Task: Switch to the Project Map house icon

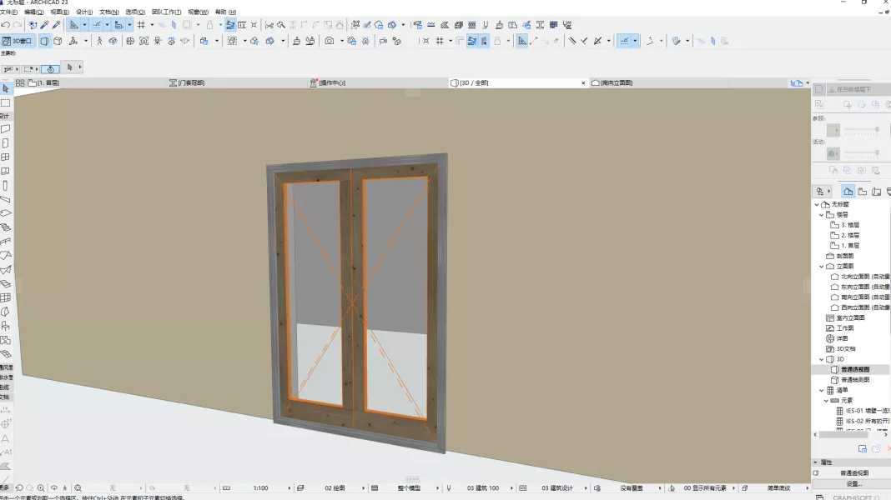Action: tap(848, 192)
